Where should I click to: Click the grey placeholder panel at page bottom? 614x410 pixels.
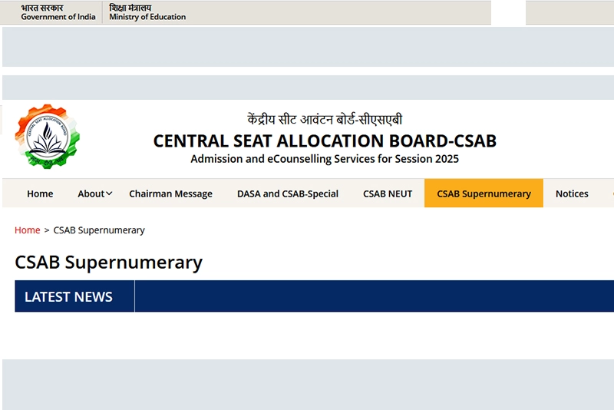[x=307, y=384]
